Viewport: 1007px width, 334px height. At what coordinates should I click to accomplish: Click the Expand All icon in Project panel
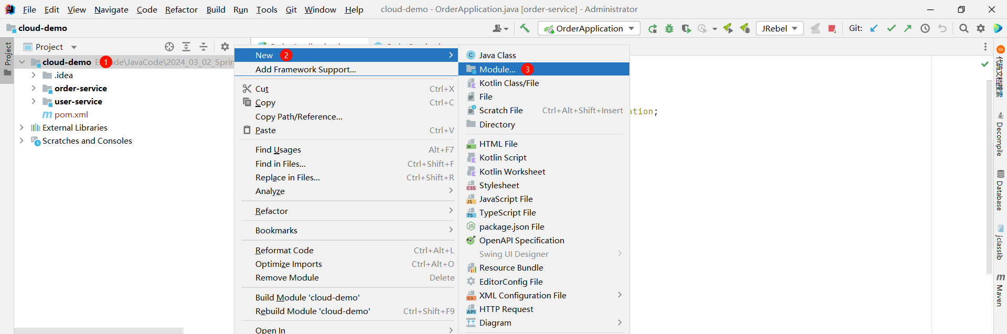click(x=186, y=47)
